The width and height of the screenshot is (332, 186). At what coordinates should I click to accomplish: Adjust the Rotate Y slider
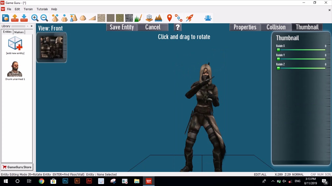click(x=301, y=59)
